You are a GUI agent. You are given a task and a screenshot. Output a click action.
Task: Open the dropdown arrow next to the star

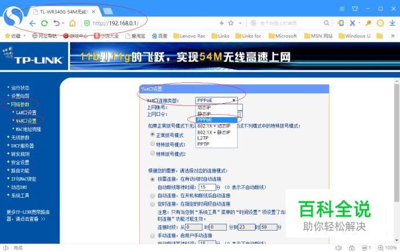click(x=240, y=24)
